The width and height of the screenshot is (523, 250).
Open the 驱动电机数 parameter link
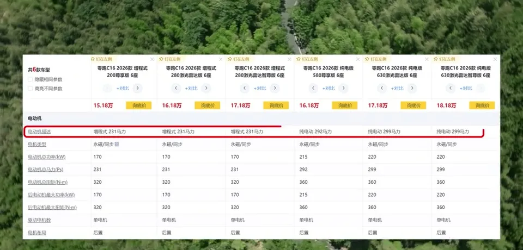39,220
